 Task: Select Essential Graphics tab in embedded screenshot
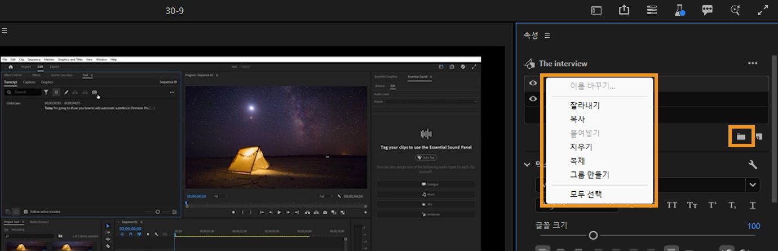(387, 76)
